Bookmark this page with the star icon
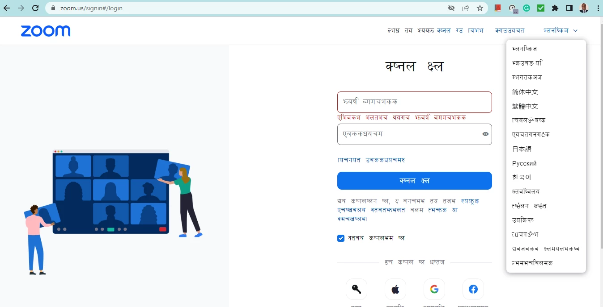The height and width of the screenshot is (307, 603). [480, 8]
